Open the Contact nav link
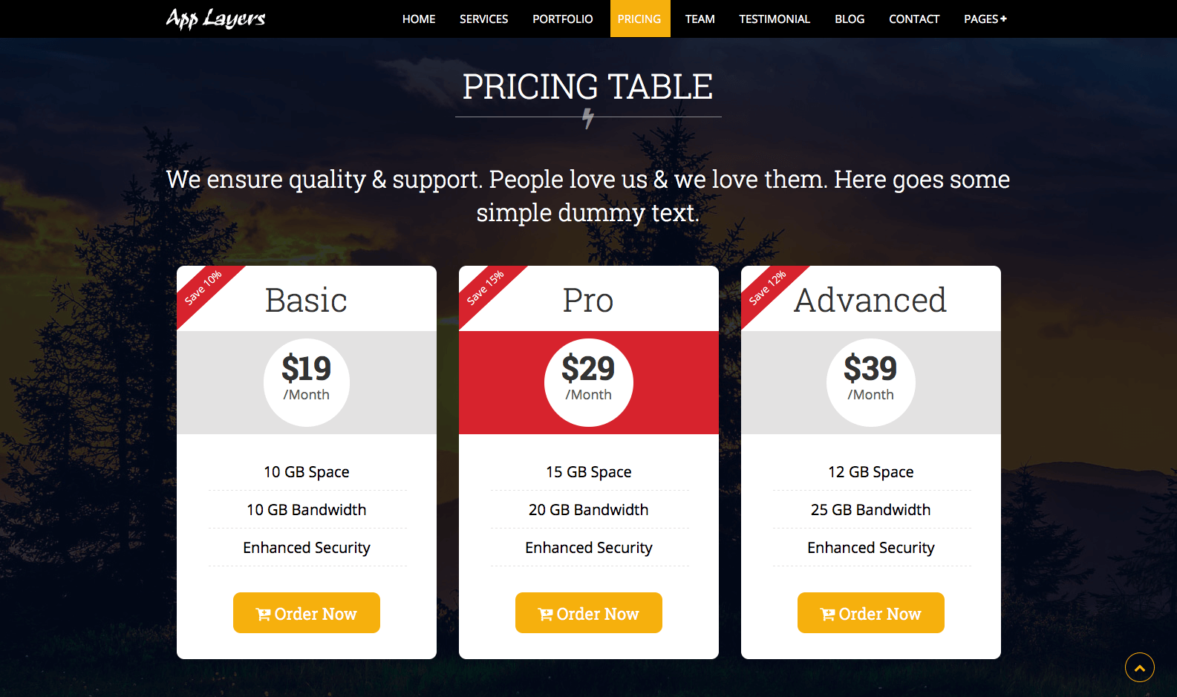This screenshot has width=1177, height=697. tap(914, 19)
